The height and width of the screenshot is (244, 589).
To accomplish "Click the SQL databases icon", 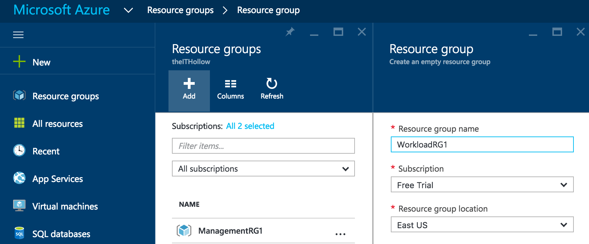I will point(19,233).
